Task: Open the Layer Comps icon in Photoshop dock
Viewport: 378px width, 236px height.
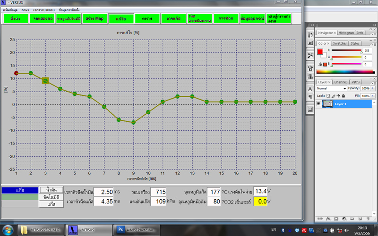Action: [x=310, y=110]
